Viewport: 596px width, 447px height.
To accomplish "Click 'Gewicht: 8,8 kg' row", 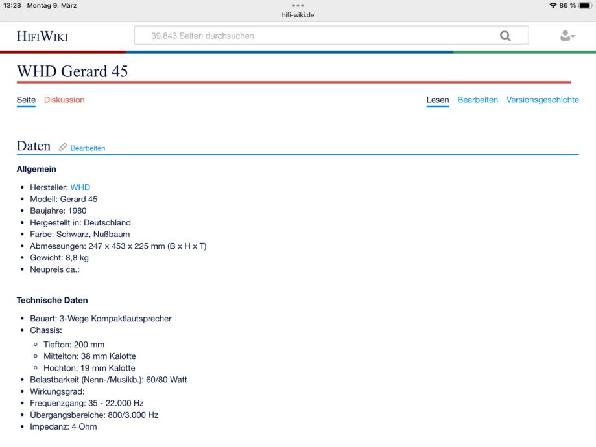I will 59,258.
